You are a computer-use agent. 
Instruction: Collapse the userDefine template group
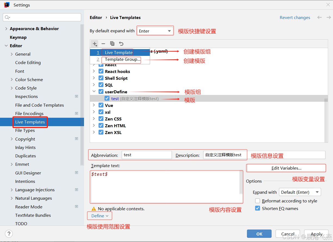click(94, 92)
